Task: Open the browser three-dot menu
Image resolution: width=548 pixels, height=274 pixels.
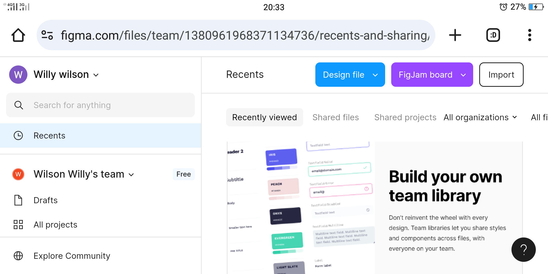Action: [529, 35]
